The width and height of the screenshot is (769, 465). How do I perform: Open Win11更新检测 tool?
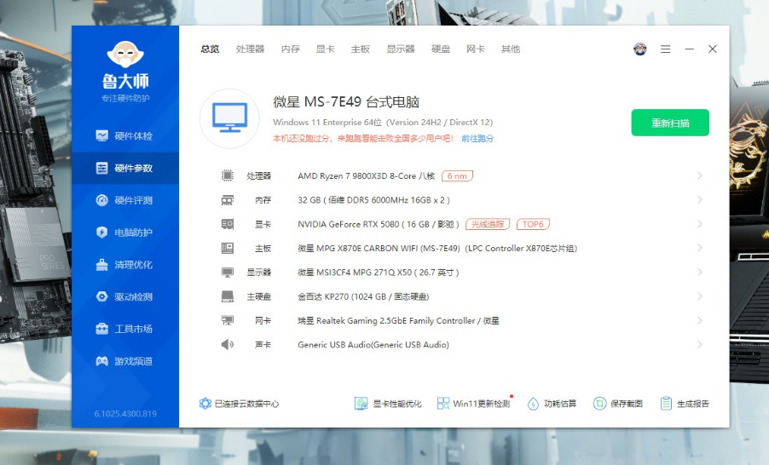click(474, 404)
